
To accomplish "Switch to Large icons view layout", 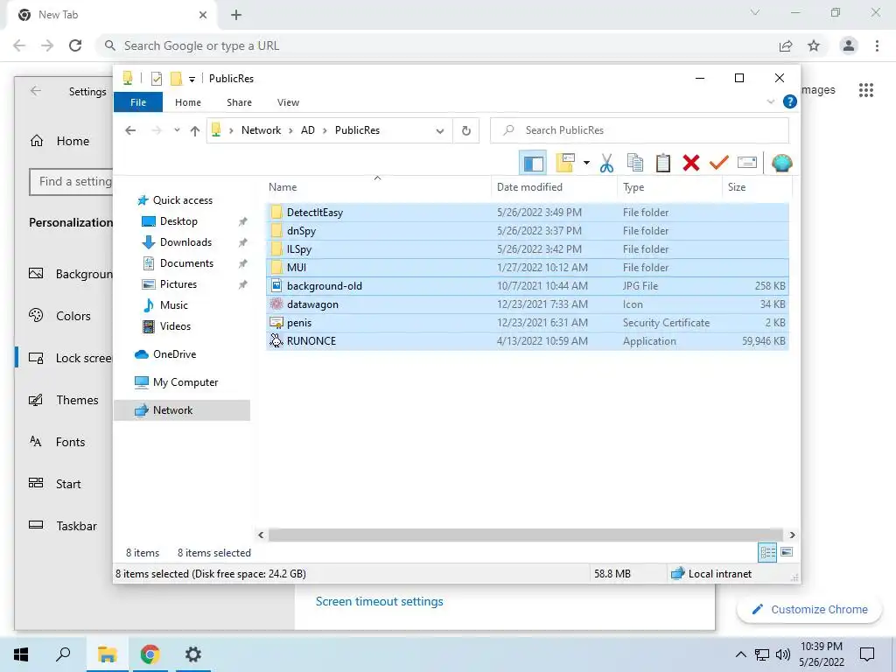I will click(x=787, y=552).
